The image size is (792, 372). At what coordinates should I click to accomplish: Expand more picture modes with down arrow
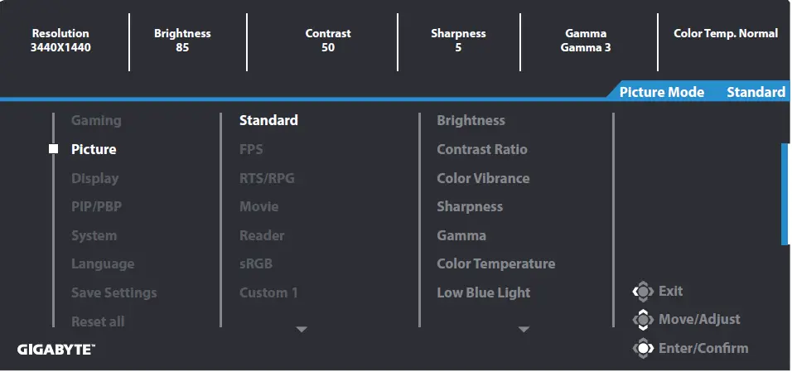point(302,330)
